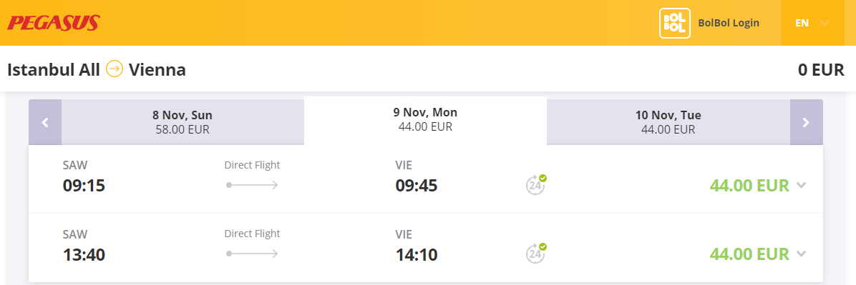Click direct flight arrow for 09:15 departure
Viewport: 856px width, 285px height.
pyautogui.click(x=252, y=185)
